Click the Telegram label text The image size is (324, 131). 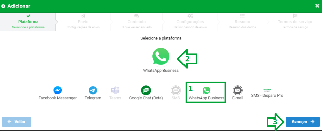(x=93, y=98)
